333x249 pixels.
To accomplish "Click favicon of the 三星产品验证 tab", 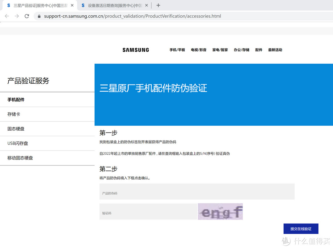I will (9, 5).
